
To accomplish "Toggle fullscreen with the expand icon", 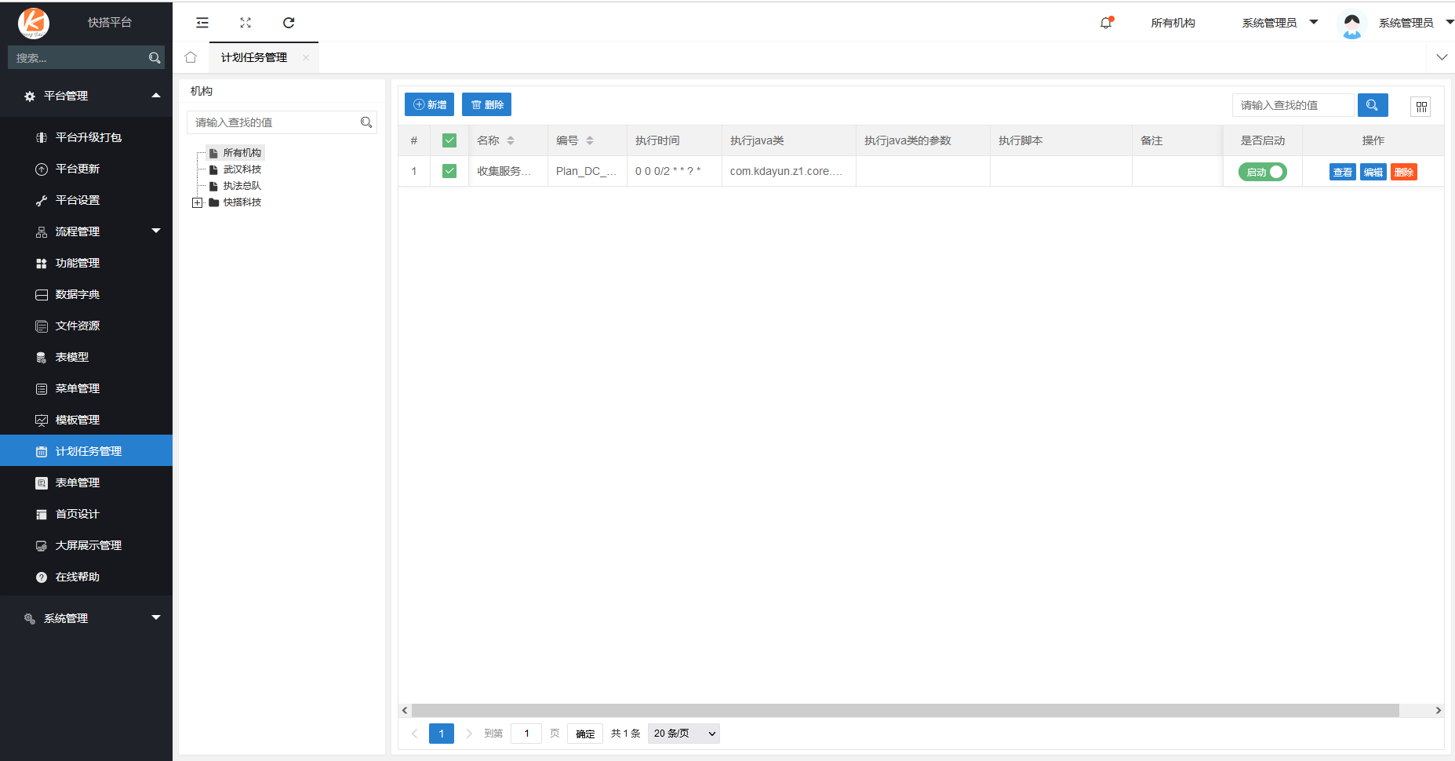I will pos(246,23).
